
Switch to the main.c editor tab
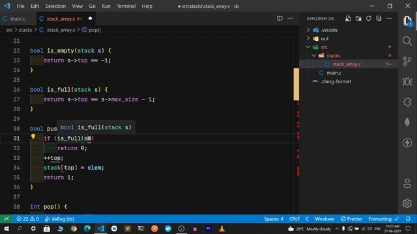[18, 19]
